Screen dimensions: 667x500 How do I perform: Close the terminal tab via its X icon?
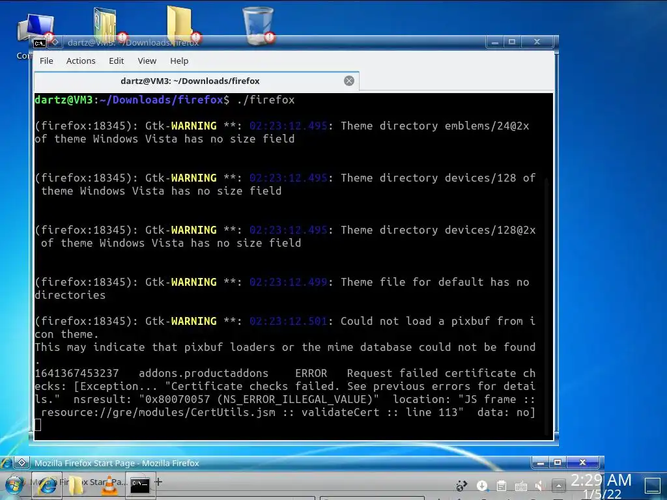(x=349, y=81)
